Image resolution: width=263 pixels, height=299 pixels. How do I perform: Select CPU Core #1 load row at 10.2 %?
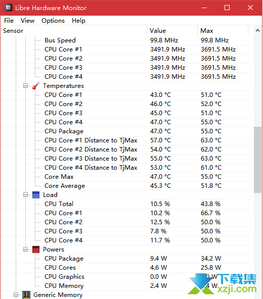pyautogui.click(x=127, y=213)
